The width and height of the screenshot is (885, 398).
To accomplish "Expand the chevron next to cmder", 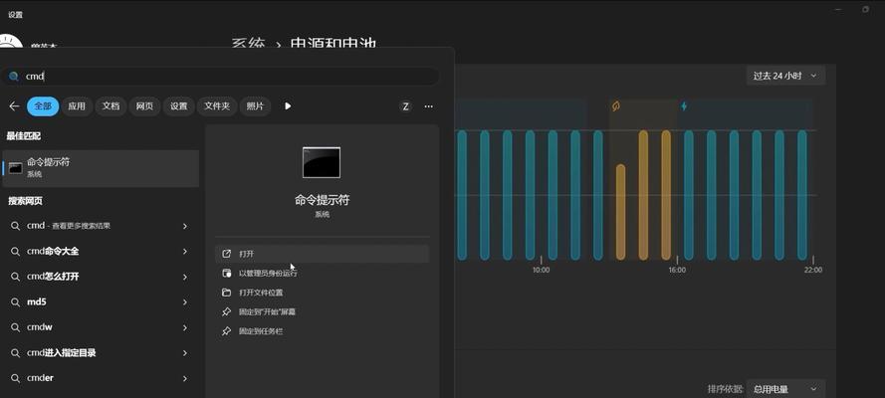I will (x=184, y=378).
